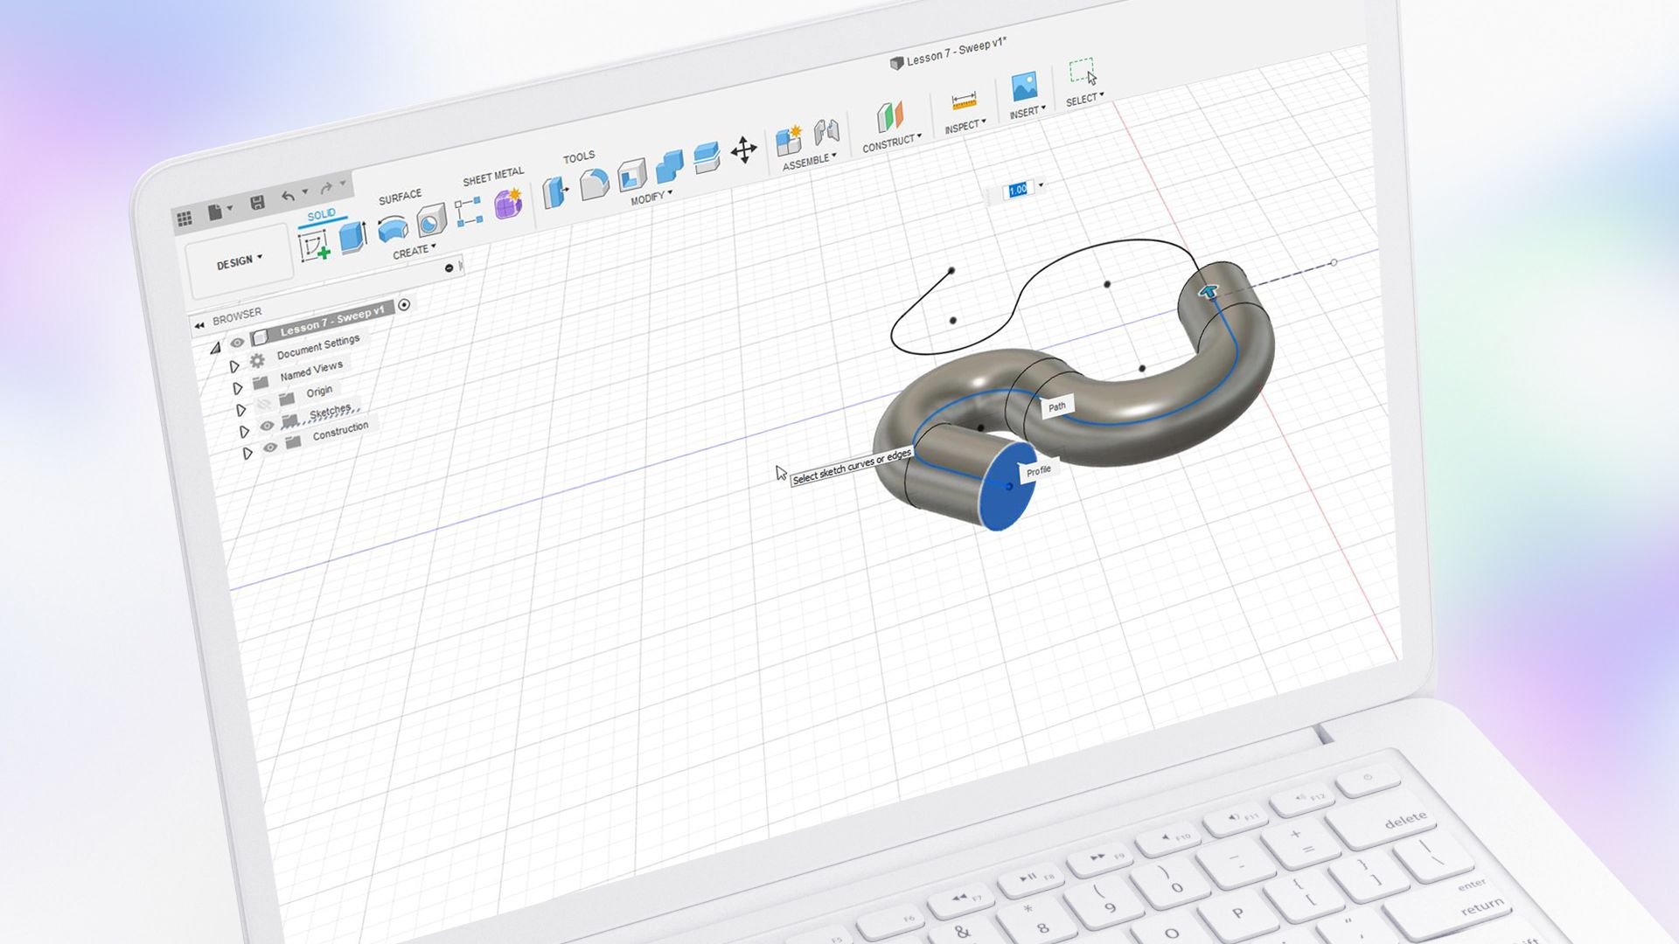This screenshot has width=1679, height=944.
Task: Select the Joint tool
Action: (x=826, y=131)
